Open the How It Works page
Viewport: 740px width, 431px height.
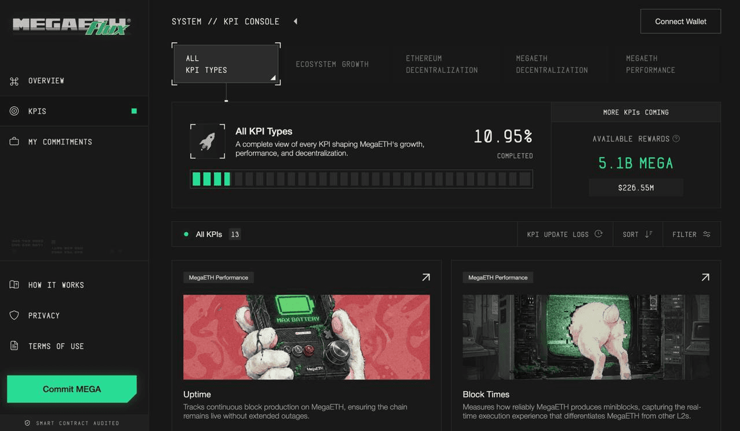[x=74, y=285]
